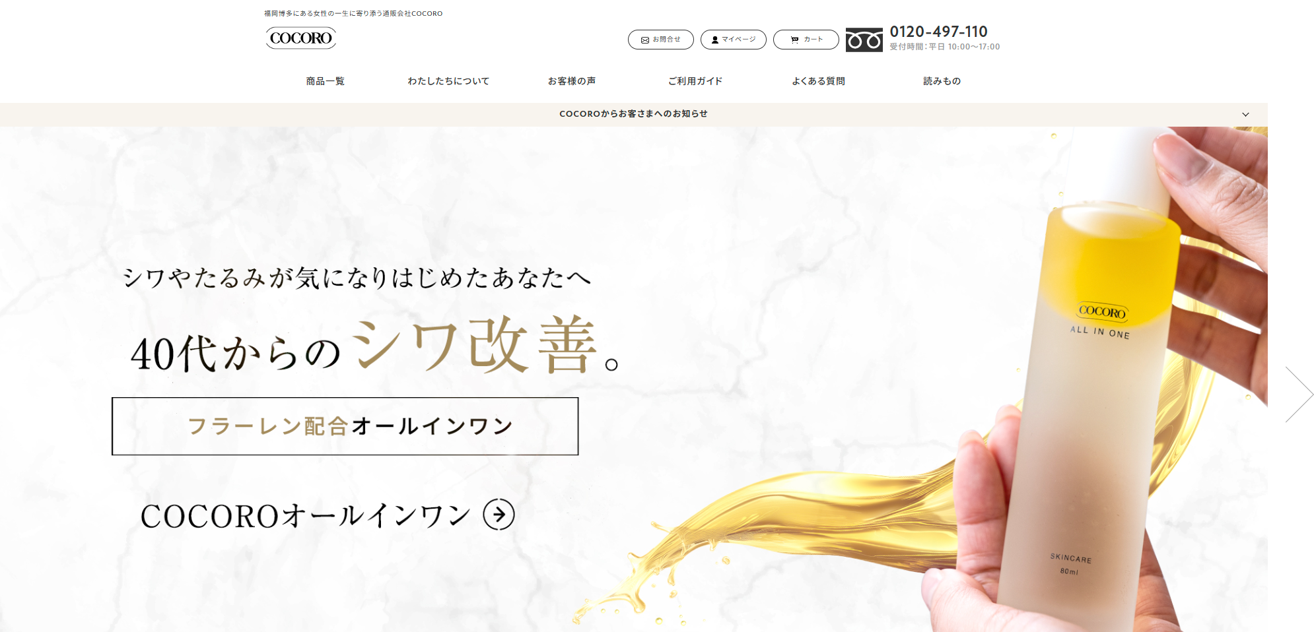Image resolution: width=1314 pixels, height=632 pixels.
Task: Click the person icon in マイページ button
Action: click(x=715, y=40)
